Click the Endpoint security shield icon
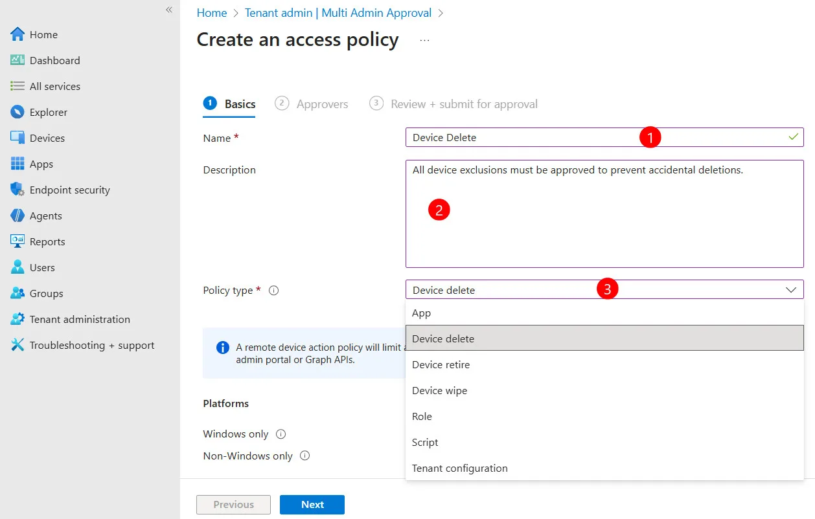Screen dimensions: 815x519 tap(17, 190)
